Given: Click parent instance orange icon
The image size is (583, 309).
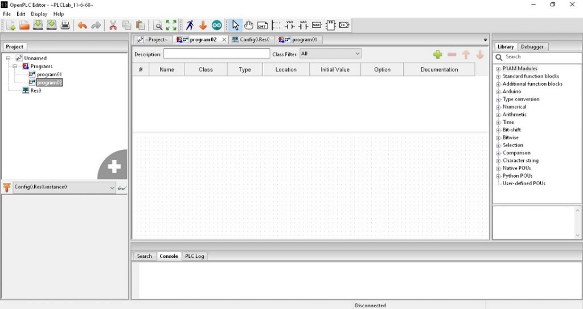Looking at the screenshot, I should (x=7, y=187).
